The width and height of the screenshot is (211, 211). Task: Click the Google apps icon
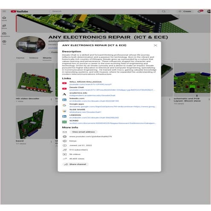click(64, 105)
